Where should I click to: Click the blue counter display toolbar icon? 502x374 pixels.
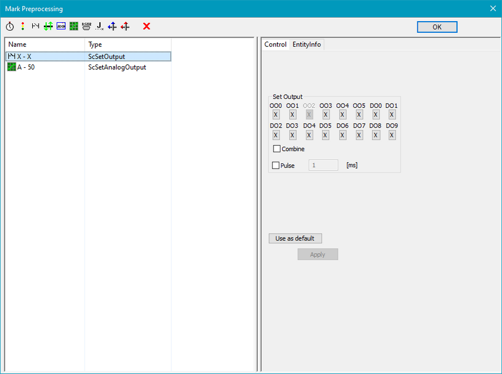pyautogui.click(x=61, y=26)
